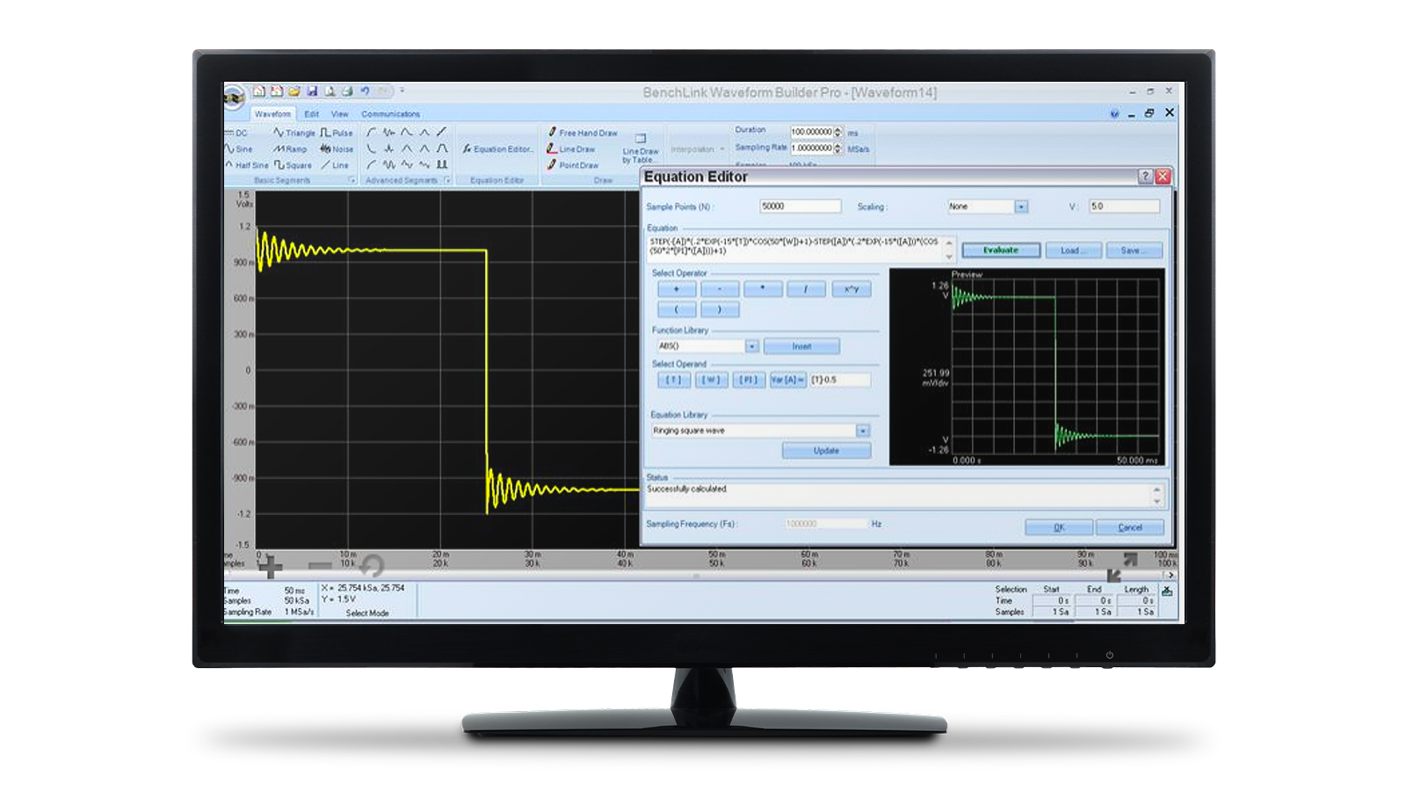Click the help icon in the ribbon corner

[x=1114, y=113]
